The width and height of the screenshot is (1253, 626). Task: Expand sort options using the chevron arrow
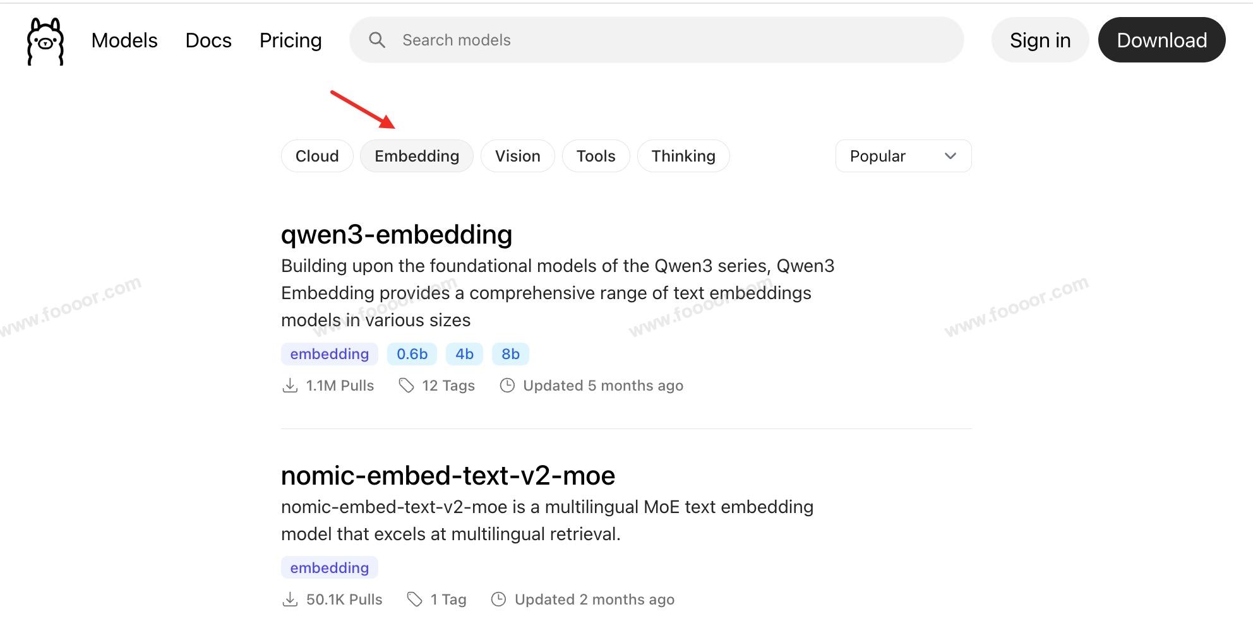(x=950, y=156)
